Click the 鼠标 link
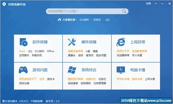Image resolution: width=173 pixels, height=104 pixels. (81, 55)
